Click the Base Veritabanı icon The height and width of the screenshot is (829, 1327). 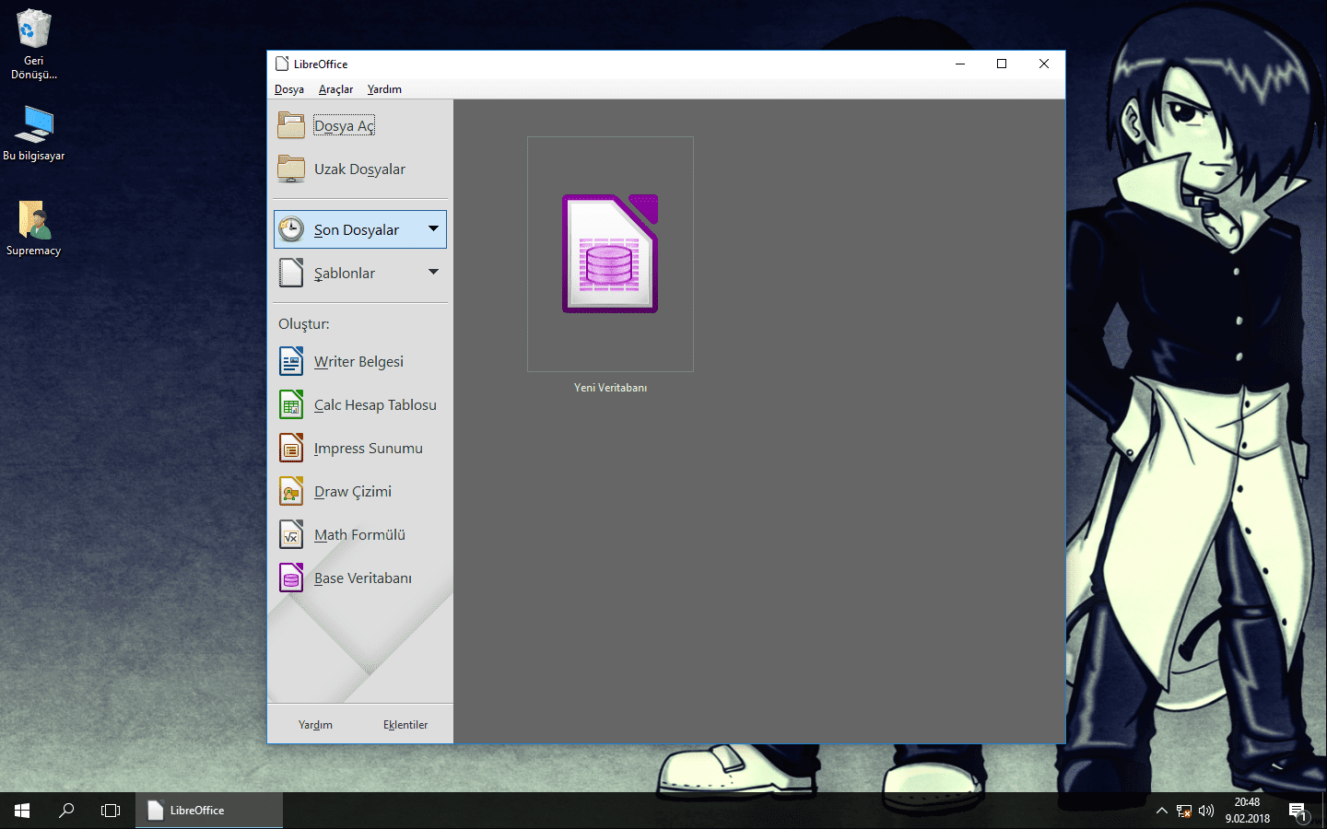tap(291, 578)
